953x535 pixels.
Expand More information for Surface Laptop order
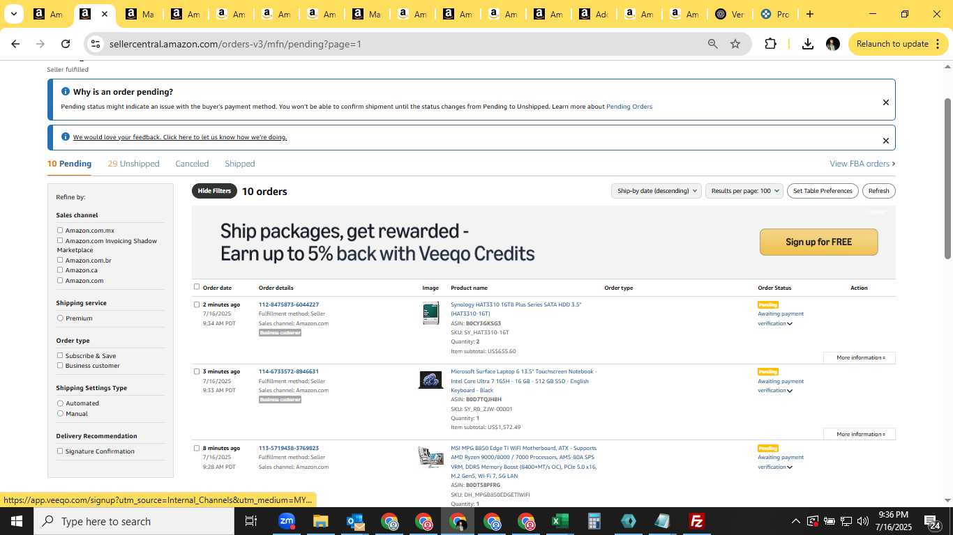coord(860,434)
